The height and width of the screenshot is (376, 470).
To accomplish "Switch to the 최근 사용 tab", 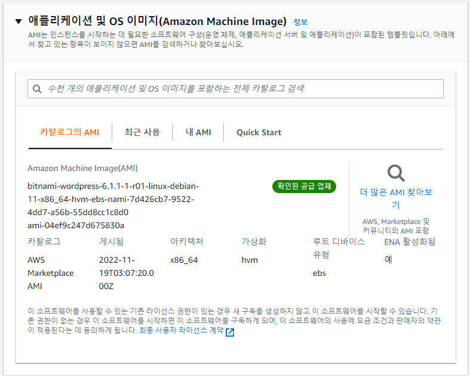I will (x=142, y=132).
